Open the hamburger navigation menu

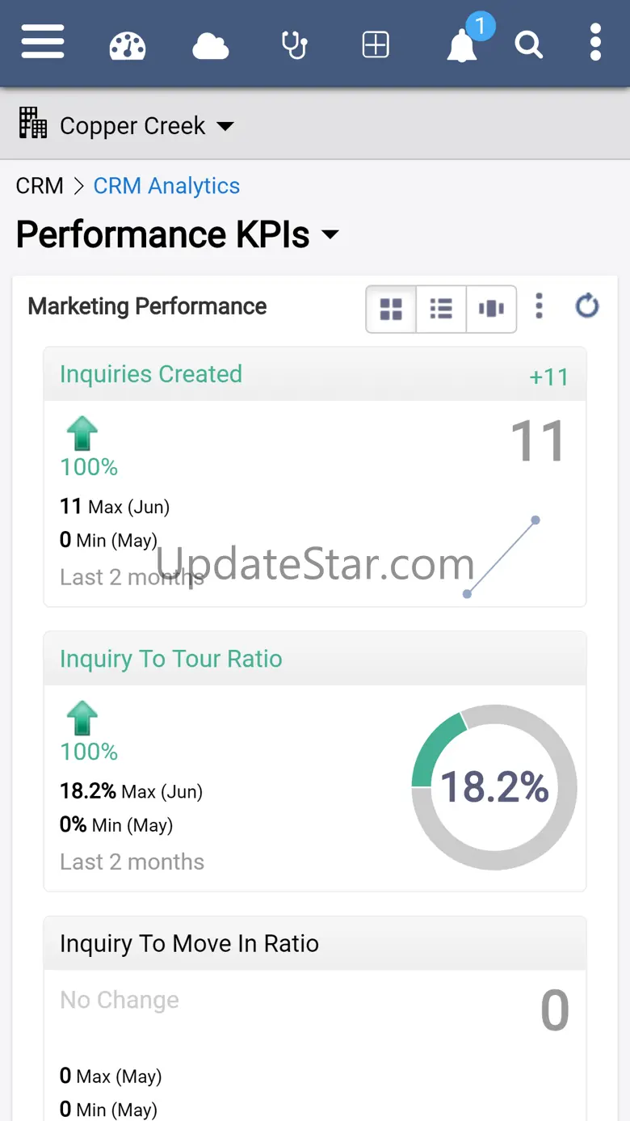click(43, 42)
